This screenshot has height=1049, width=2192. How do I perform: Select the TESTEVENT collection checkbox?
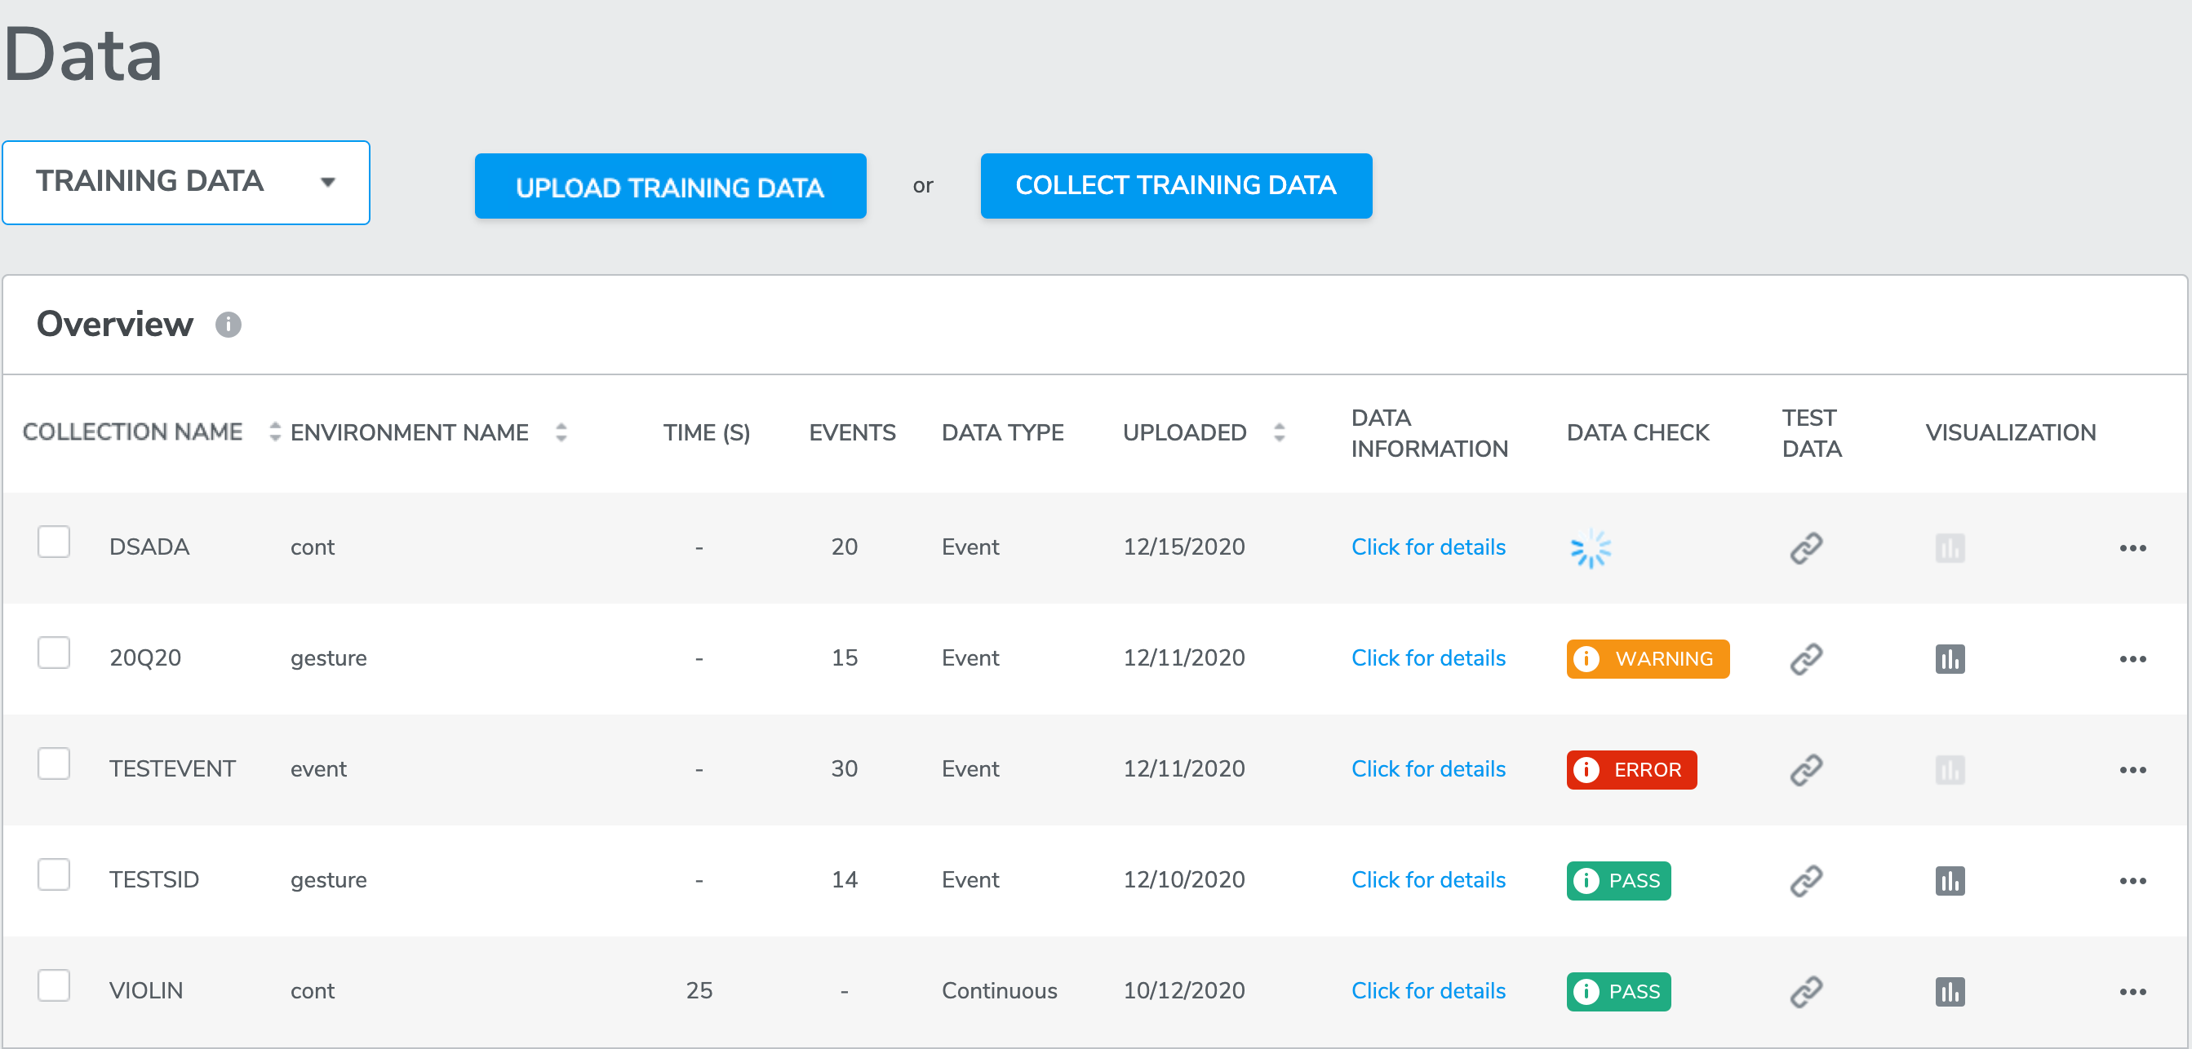[x=54, y=764]
